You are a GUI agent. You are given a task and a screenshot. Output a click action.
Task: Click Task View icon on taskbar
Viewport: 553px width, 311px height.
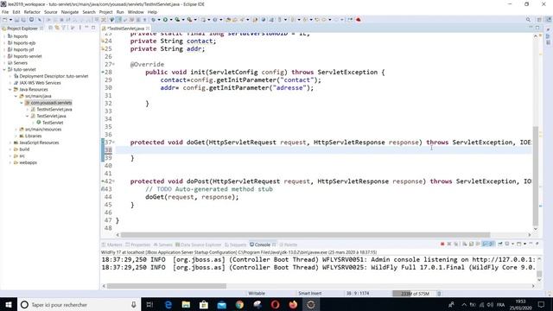149,305
